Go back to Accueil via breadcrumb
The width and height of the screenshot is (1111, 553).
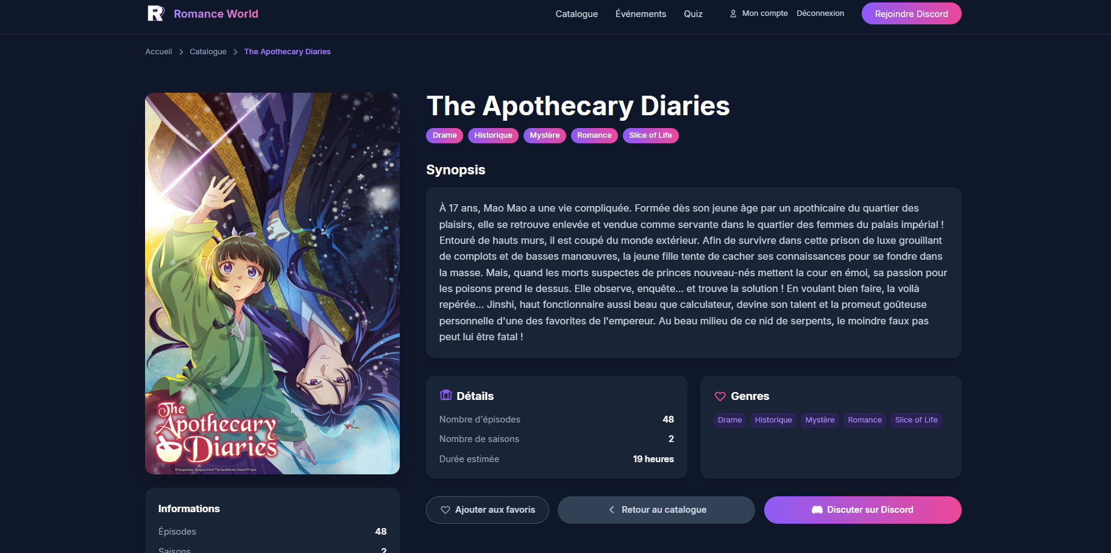(158, 52)
